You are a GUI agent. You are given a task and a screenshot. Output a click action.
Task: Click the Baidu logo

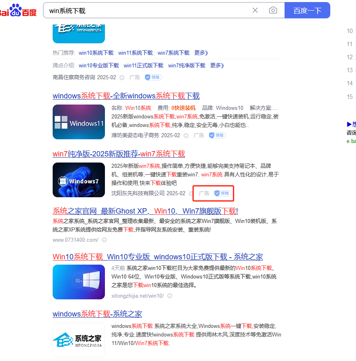[18, 10]
